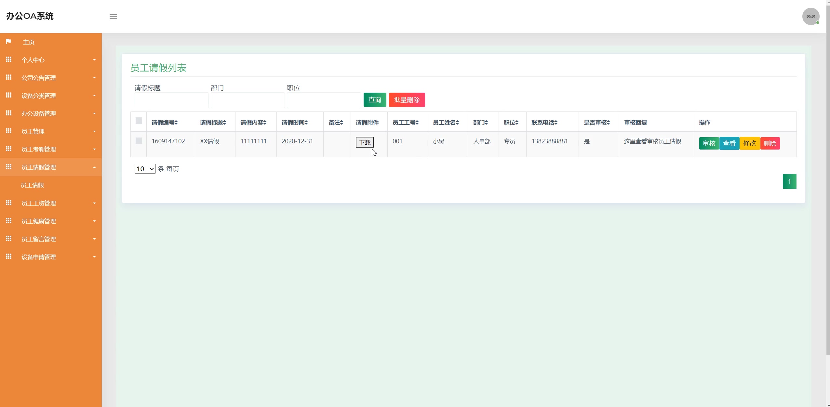Image resolution: width=830 pixels, height=407 pixels.
Task: Click grid icon beside 公司公告管理
Action: 9,77
